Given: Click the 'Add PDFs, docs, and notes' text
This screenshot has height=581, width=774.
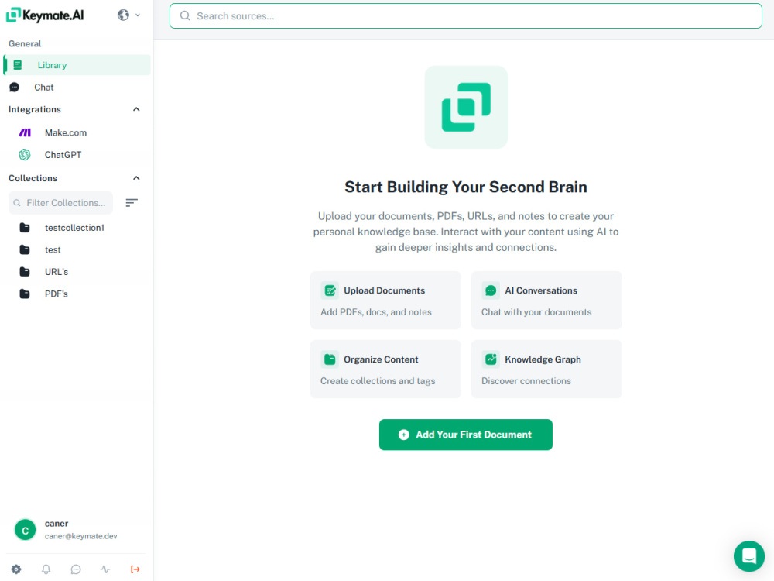Looking at the screenshot, I should point(376,312).
